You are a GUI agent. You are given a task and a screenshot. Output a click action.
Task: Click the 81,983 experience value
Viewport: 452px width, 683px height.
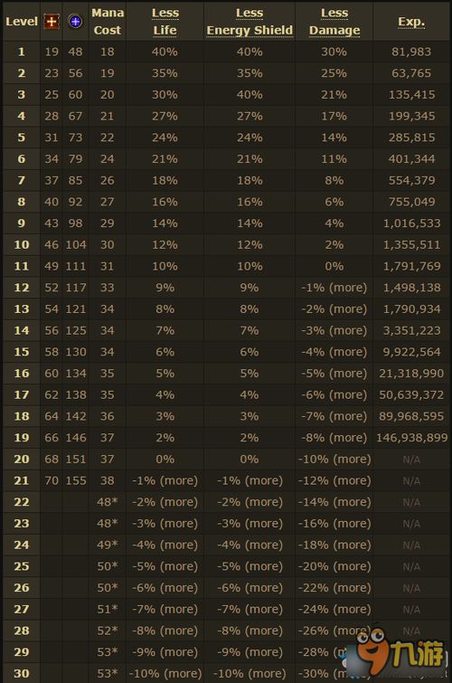click(x=411, y=52)
